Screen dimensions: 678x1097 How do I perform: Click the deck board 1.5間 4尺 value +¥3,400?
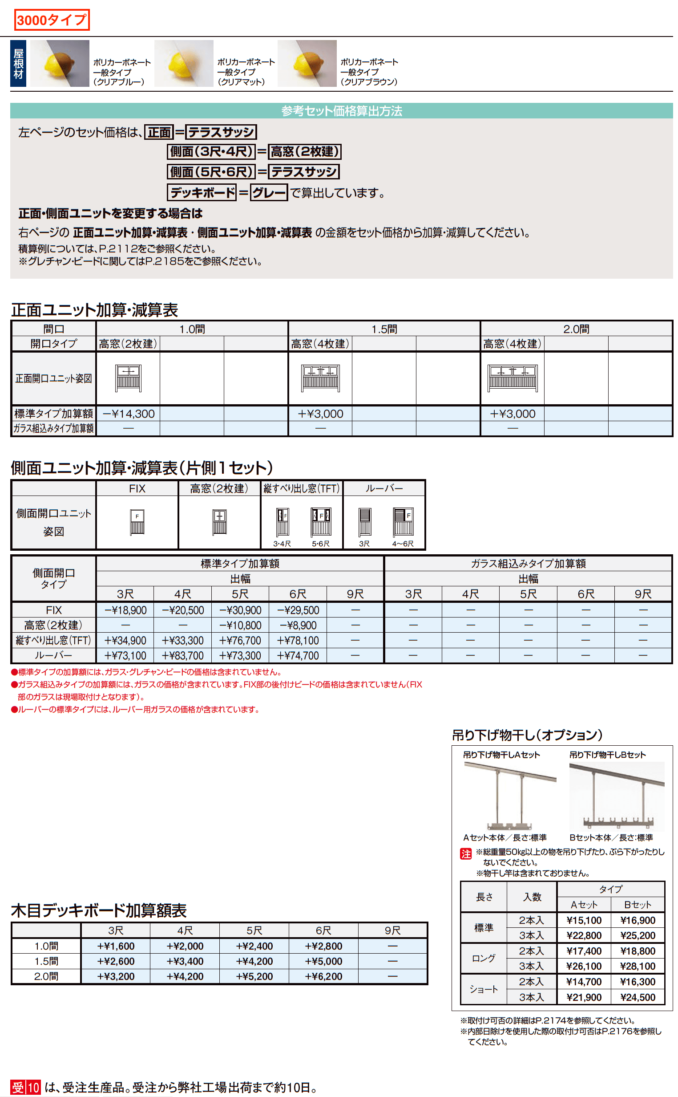coord(185,962)
